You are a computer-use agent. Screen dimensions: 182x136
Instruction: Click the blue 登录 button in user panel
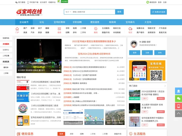pyautogui.click(x=135, y=53)
